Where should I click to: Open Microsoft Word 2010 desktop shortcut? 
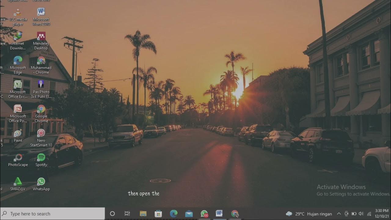click(x=41, y=17)
